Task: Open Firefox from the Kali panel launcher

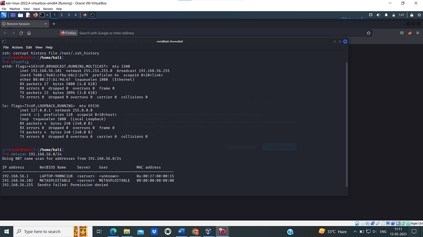Action: (x=35, y=15)
